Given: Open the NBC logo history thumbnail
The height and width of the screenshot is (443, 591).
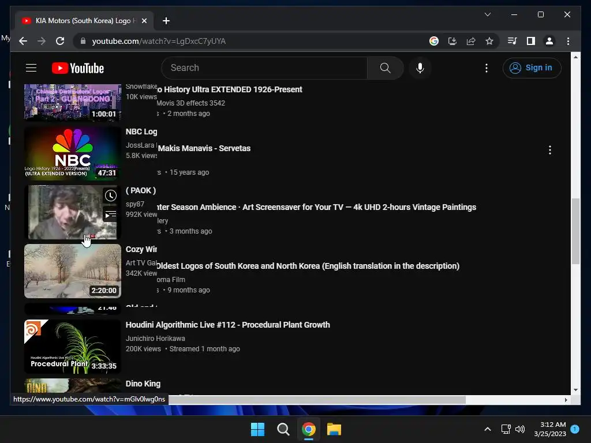Looking at the screenshot, I should click(72, 153).
